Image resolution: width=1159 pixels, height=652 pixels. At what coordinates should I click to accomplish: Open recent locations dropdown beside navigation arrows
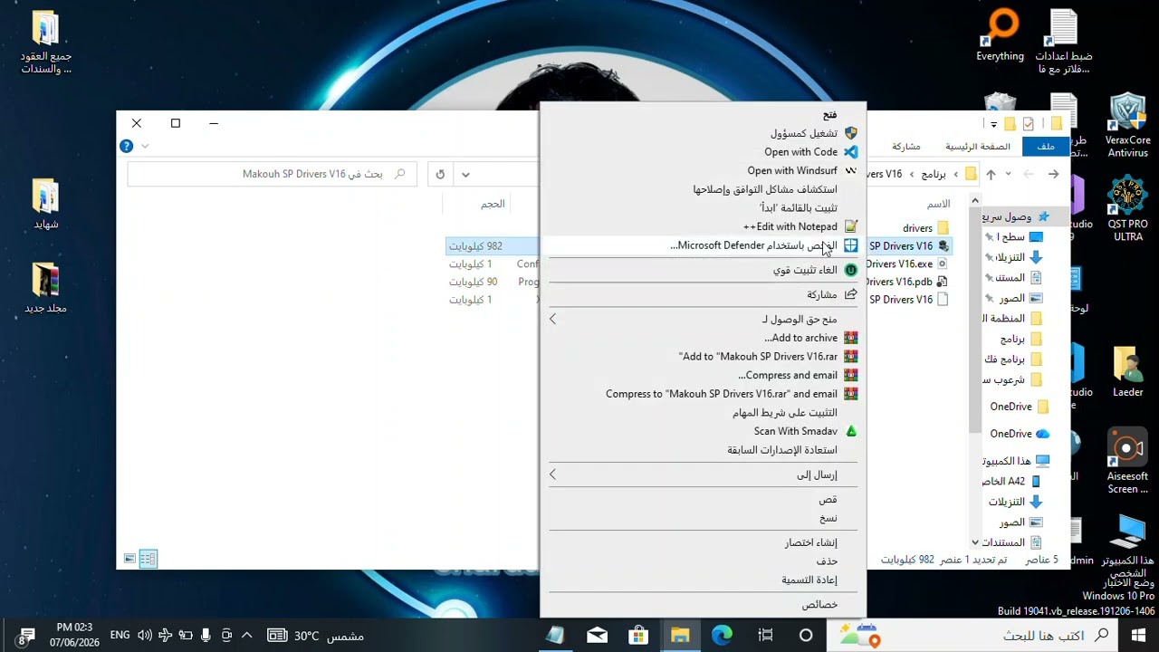1008,174
